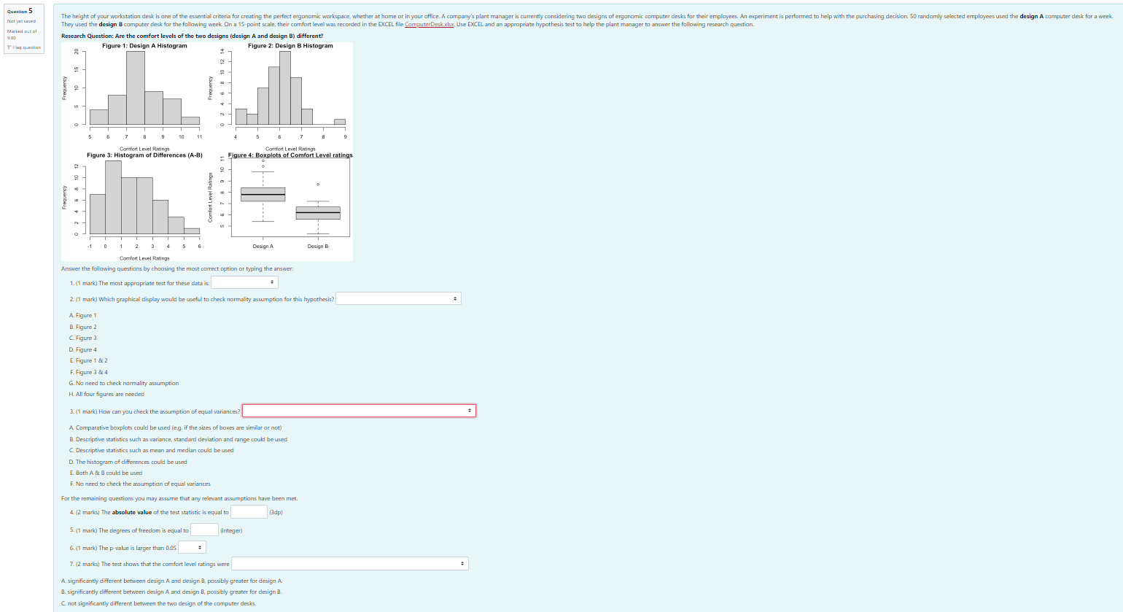This screenshot has height=612, width=1123.
Task: Click 'F. No need to check equal variances'
Action: point(140,484)
